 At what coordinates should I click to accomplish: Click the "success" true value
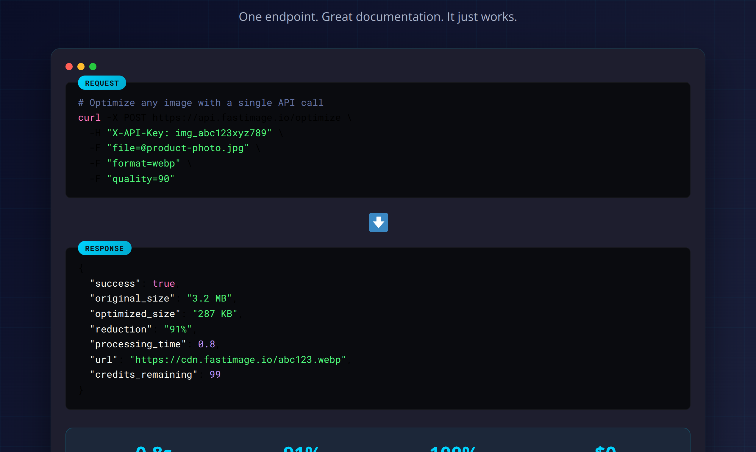tap(164, 284)
